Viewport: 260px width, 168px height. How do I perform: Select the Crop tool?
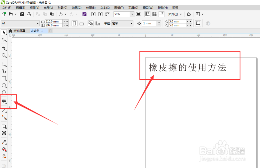(x=4, y=48)
